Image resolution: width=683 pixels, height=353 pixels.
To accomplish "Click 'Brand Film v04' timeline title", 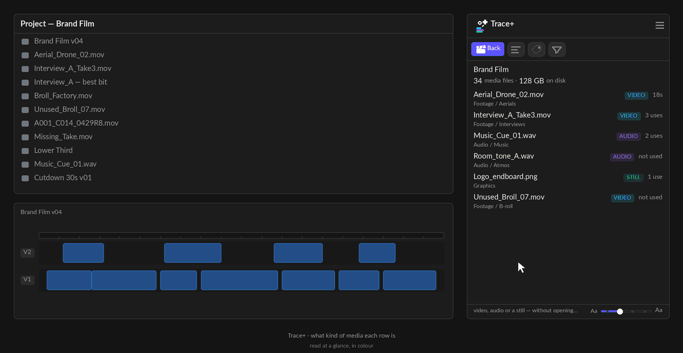I will 41,212.
